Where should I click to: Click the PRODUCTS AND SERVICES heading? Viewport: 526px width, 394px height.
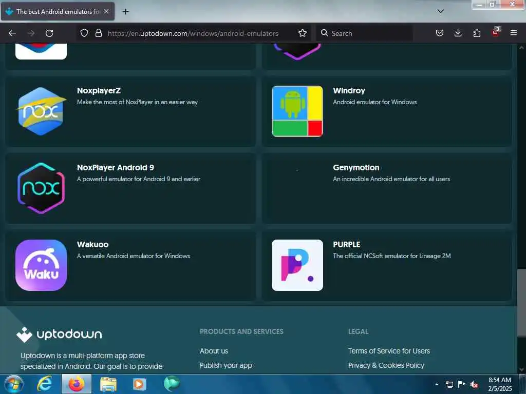(241, 331)
